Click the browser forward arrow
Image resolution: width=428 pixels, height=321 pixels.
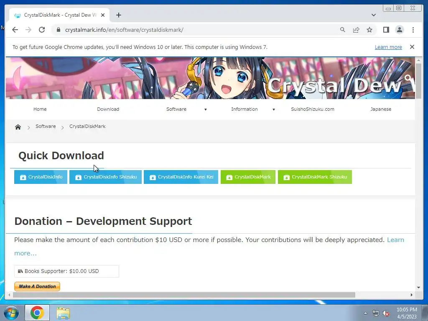(28, 30)
